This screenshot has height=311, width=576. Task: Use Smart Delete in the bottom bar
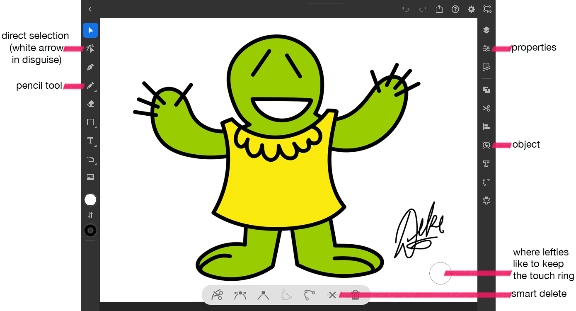coord(332,295)
